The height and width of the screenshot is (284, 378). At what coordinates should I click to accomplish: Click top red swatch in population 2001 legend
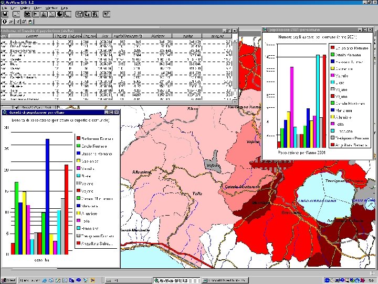333,47
